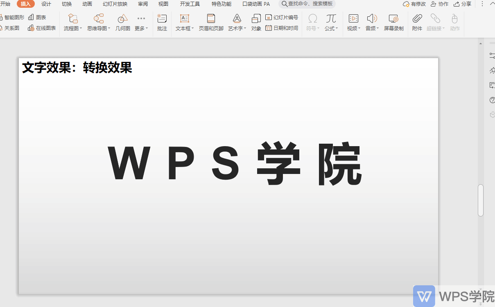Open the 特色功能 features tab

tap(222, 4)
